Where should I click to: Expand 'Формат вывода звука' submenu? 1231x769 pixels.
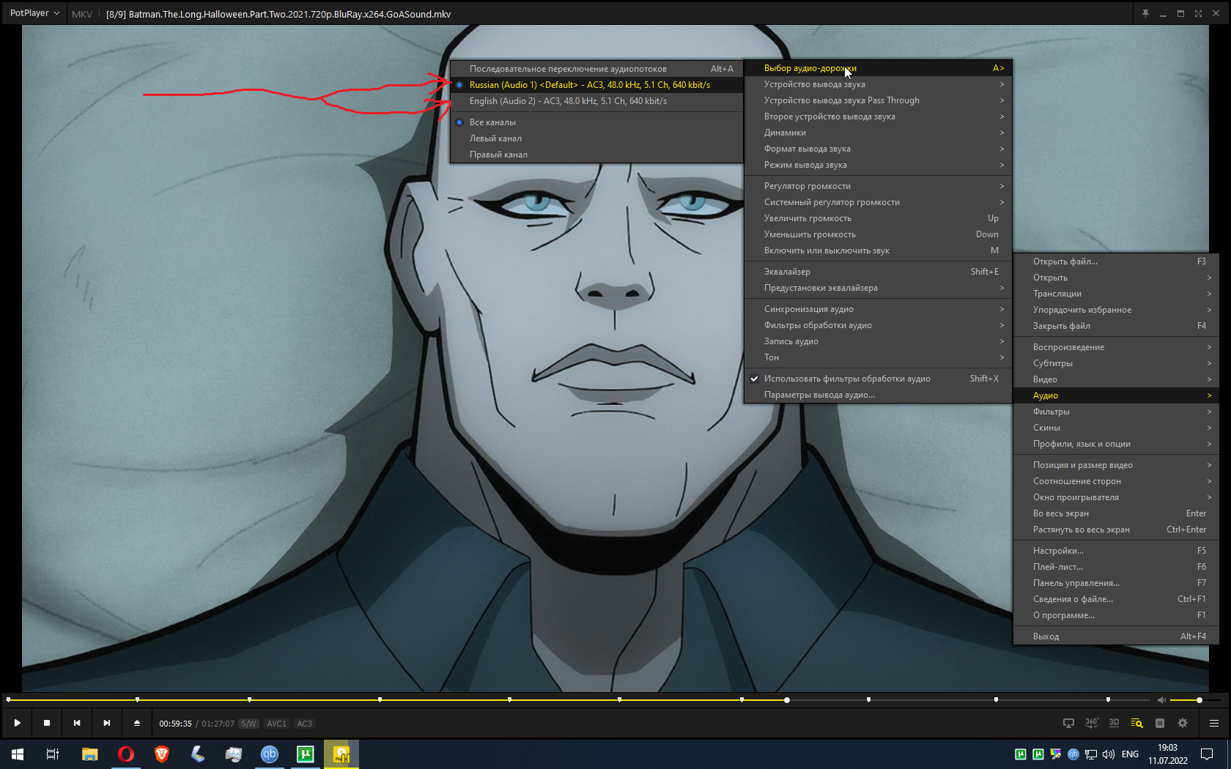pyautogui.click(x=878, y=149)
